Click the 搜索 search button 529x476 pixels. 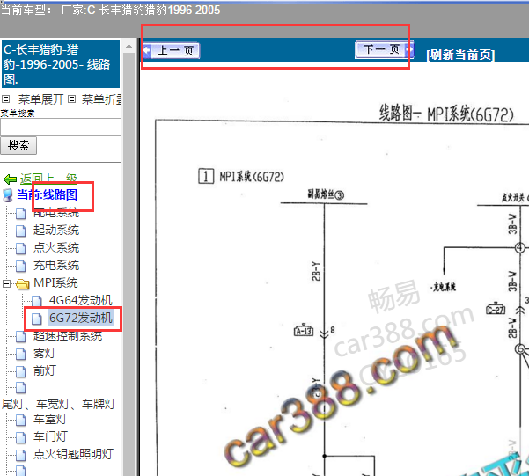pos(18,146)
